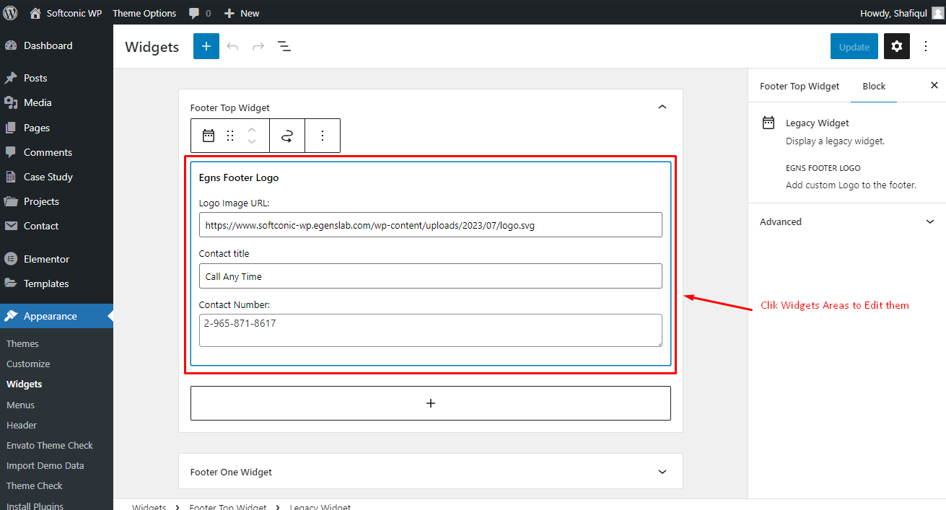946x510 pixels.
Task: Click the Contact title input field
Action: tap(431, 276)
